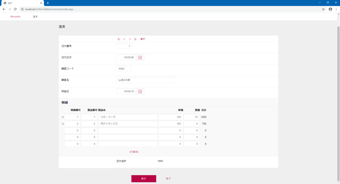Click the 明細 section heading

pyautogui.click(x=65, y=102)
